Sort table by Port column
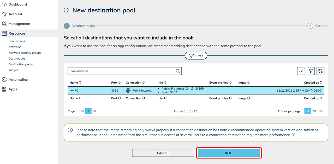 pyautogui.click(x=116, y=83)
